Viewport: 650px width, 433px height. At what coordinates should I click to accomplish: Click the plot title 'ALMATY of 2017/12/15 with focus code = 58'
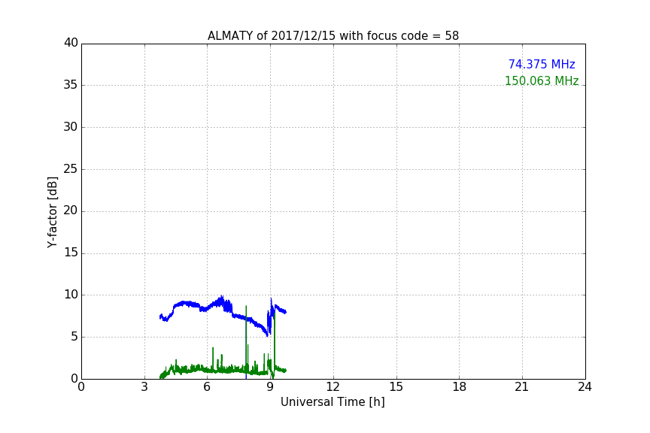tap(333, 36)
